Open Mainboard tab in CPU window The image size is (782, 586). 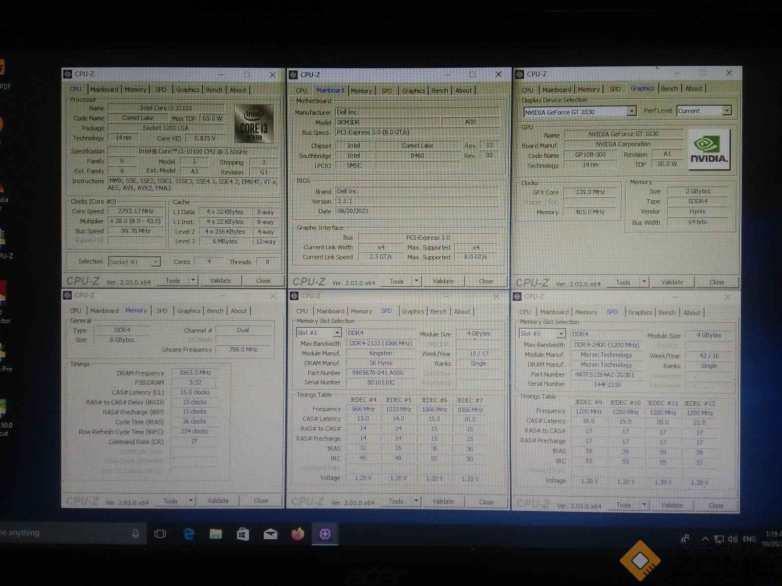pos(104,89)
